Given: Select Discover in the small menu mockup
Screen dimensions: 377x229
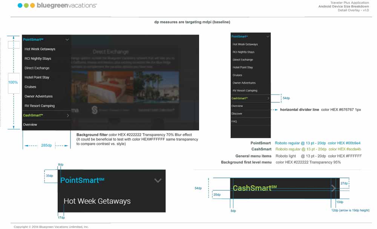Looking at the screenshot, I should [237, 114].
